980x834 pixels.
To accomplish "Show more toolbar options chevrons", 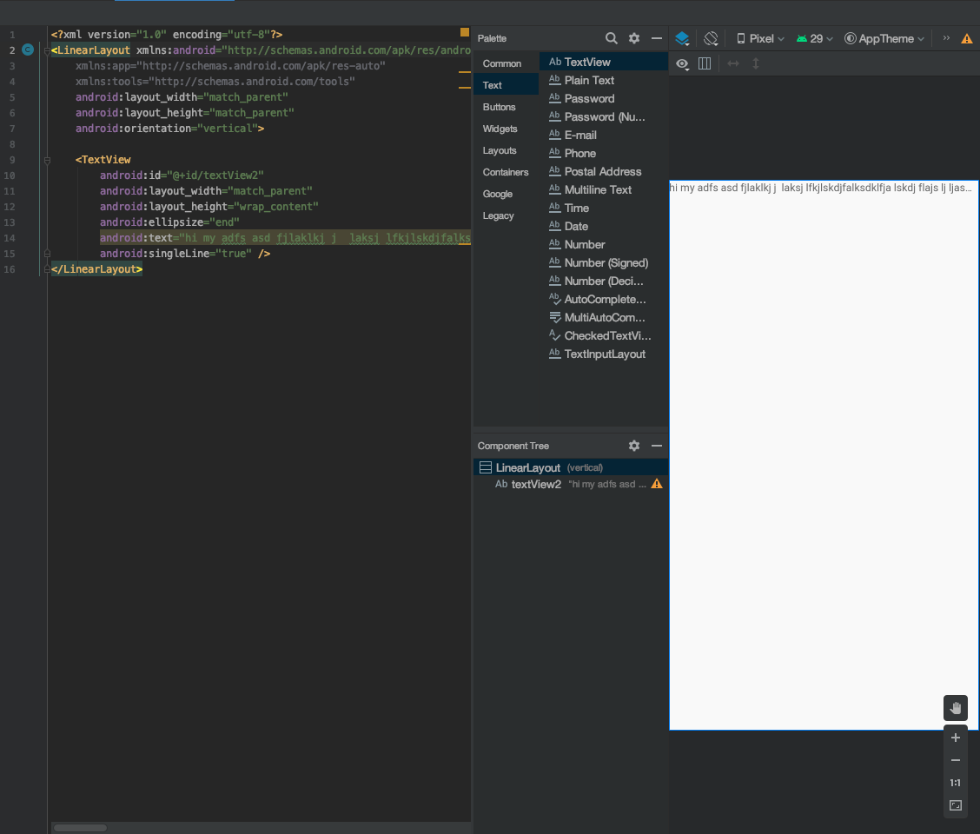I will click(x=946, y=38).
